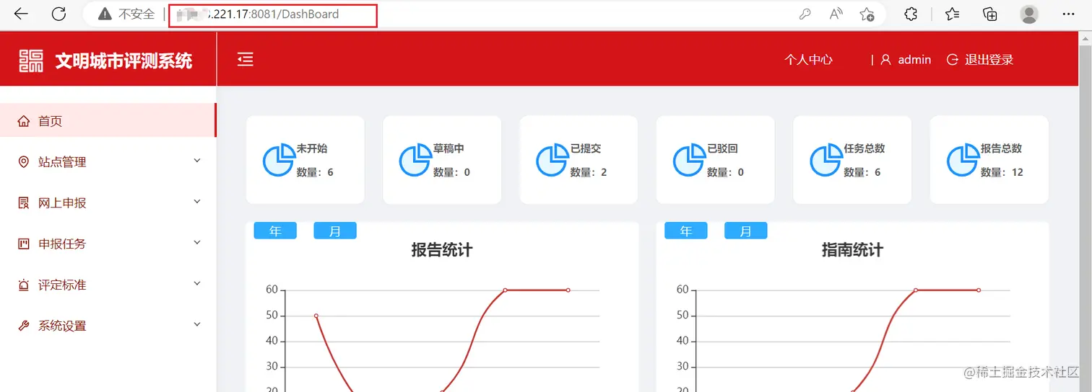The height and width of the screenshot is (392, 1092).
Task: Click the 草稿中 card label
Action: pos(449,148)
